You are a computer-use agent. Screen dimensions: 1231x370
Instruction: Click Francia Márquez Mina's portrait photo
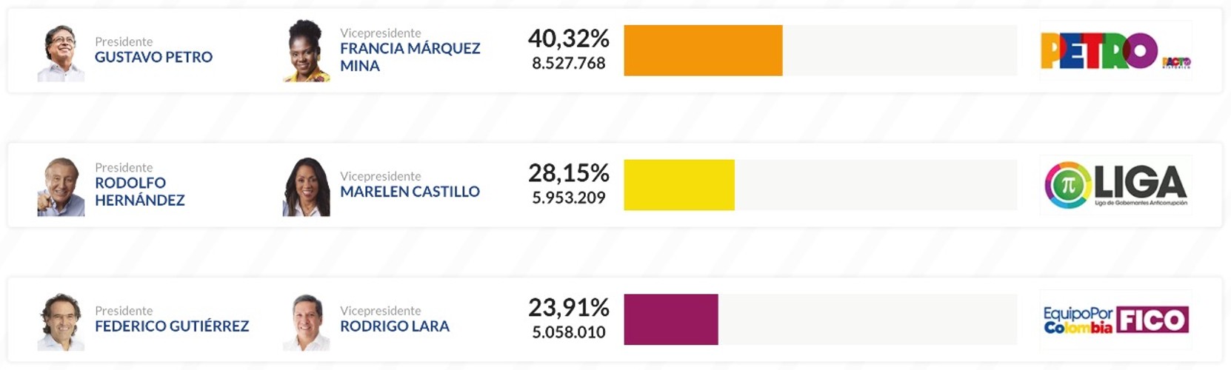tap(306, 51)
